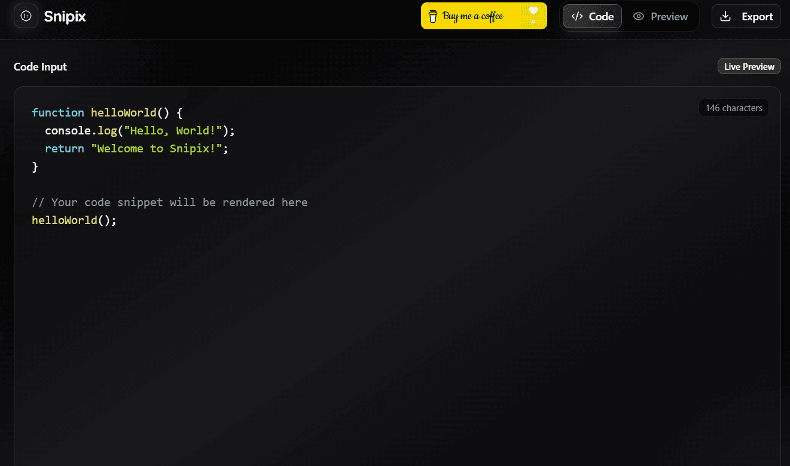Viewport: 790px width, 466px height.
Task: Click the function keyword in the code
Action: pos(58,112)
